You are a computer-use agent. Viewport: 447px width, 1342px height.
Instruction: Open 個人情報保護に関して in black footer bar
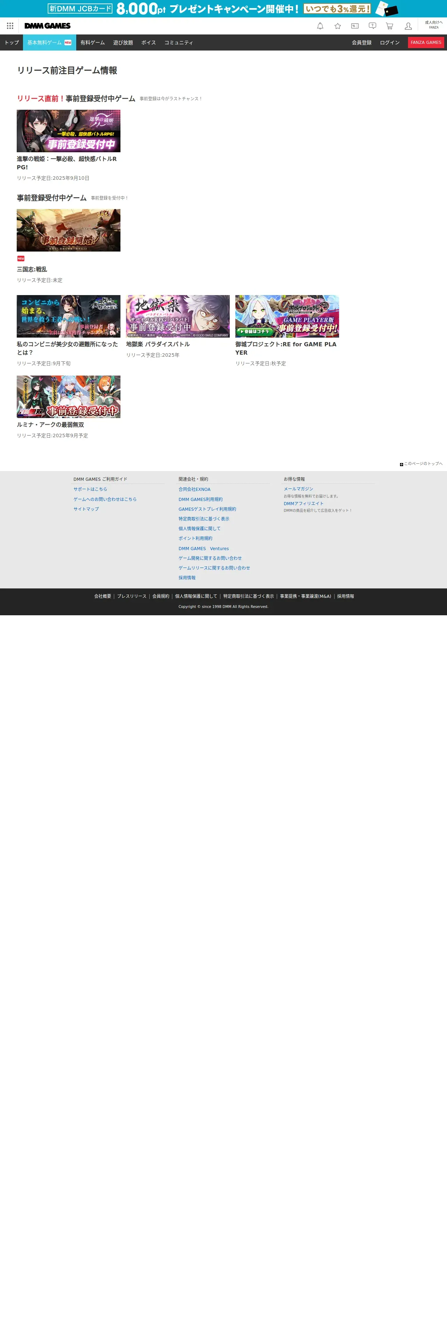pos(196,596)
